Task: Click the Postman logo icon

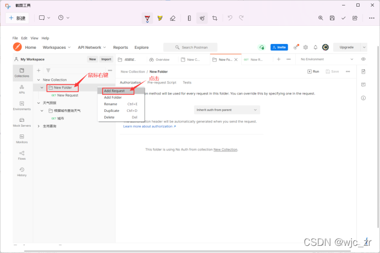Action: 18,47
